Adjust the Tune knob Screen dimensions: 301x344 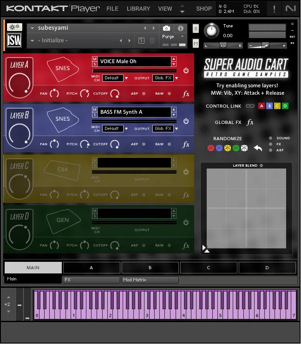(x=211, y=31)
